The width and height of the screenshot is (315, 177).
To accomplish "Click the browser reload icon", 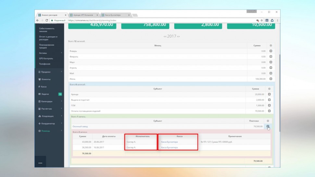I will tap(47, 20).
